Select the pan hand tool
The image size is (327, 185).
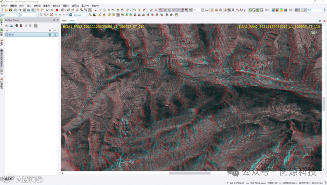[41, 15]
